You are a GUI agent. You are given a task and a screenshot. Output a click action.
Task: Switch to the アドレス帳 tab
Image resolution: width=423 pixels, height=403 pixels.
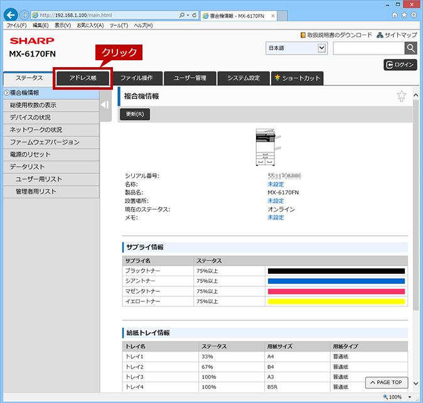click(x=83, y=78)
